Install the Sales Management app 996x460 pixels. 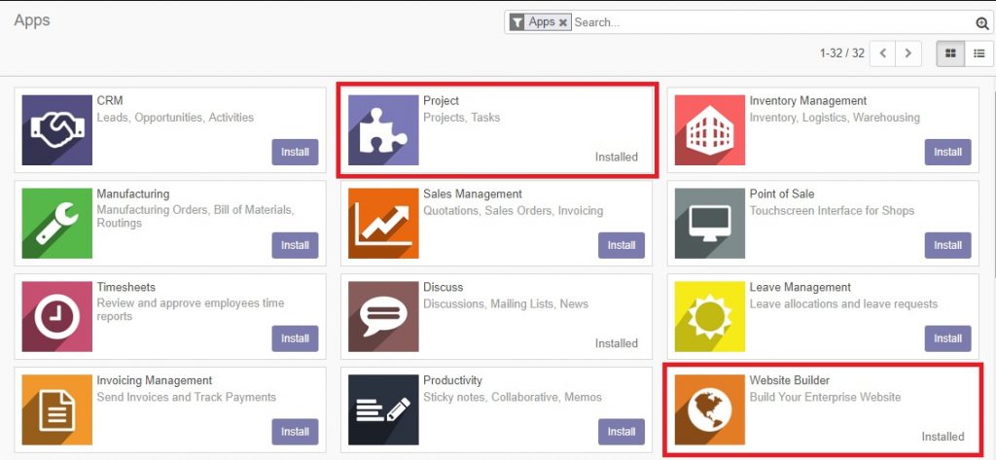click(x=622, y=245)
